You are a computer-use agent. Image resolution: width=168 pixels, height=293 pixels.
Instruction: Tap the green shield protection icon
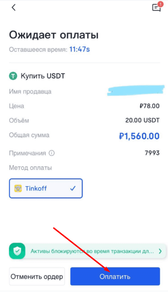17,251
